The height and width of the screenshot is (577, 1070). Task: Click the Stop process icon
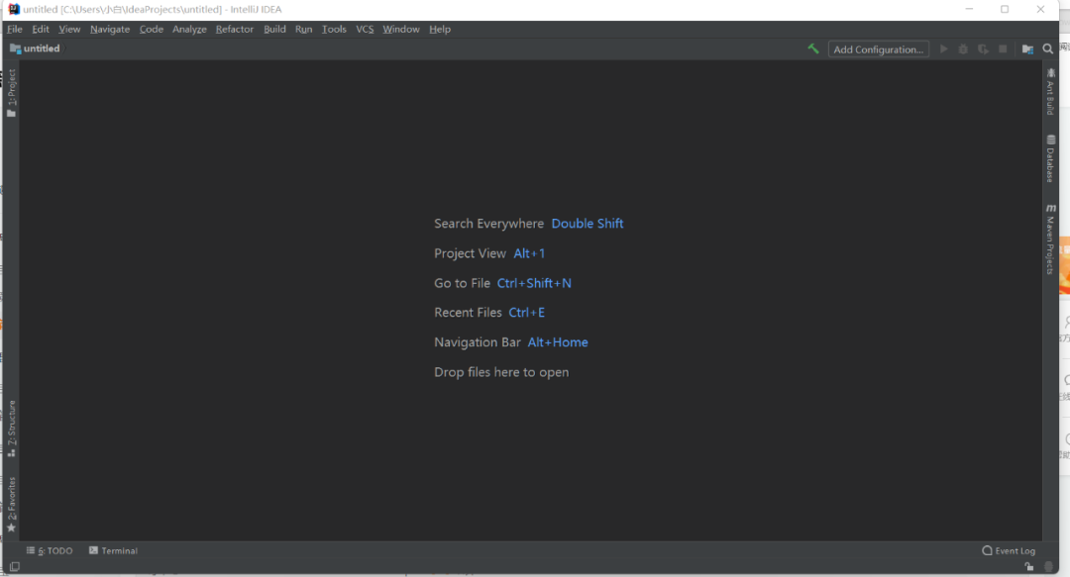click(x=1003, y=48)
